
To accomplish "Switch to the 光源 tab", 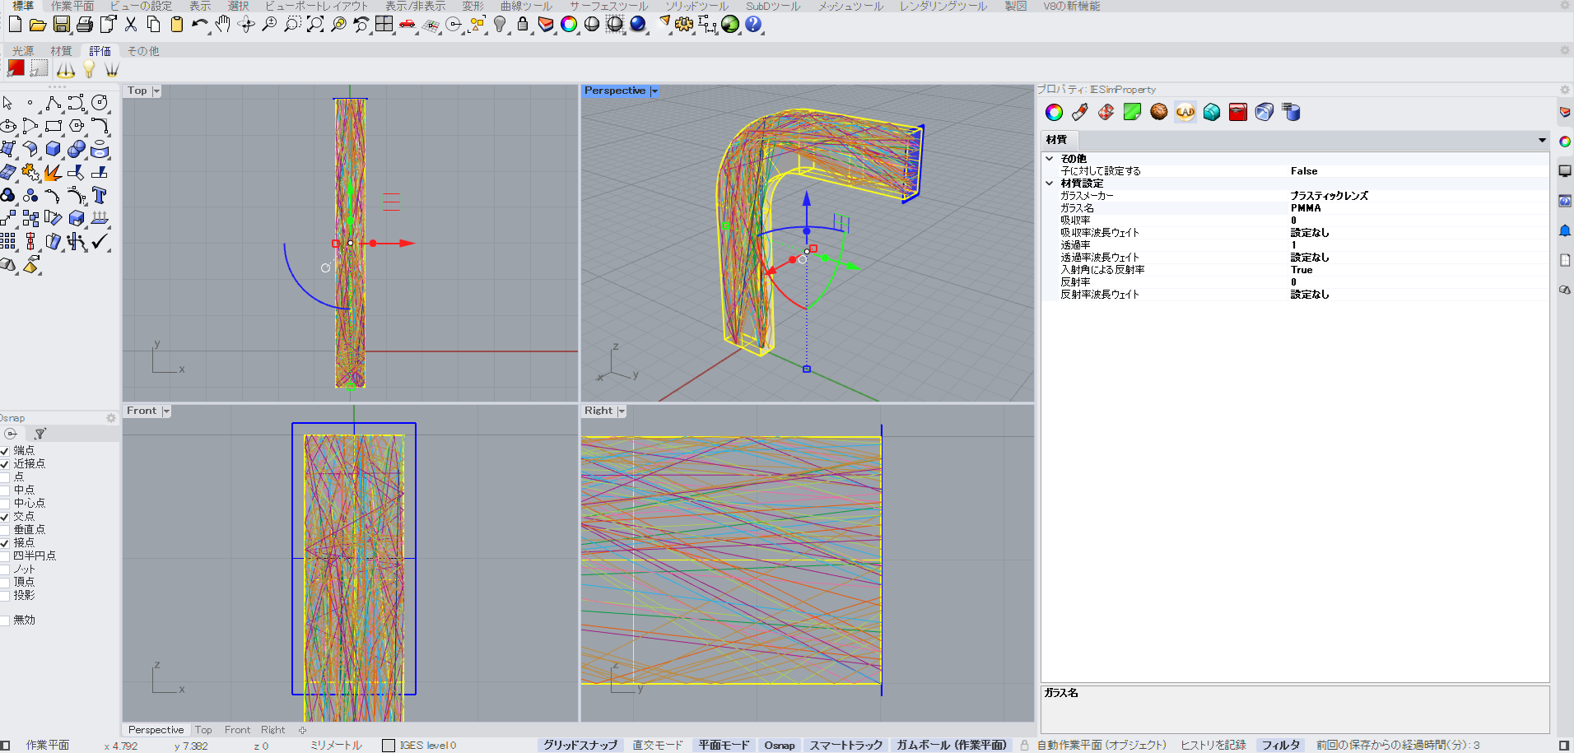I will coord(23,50).
